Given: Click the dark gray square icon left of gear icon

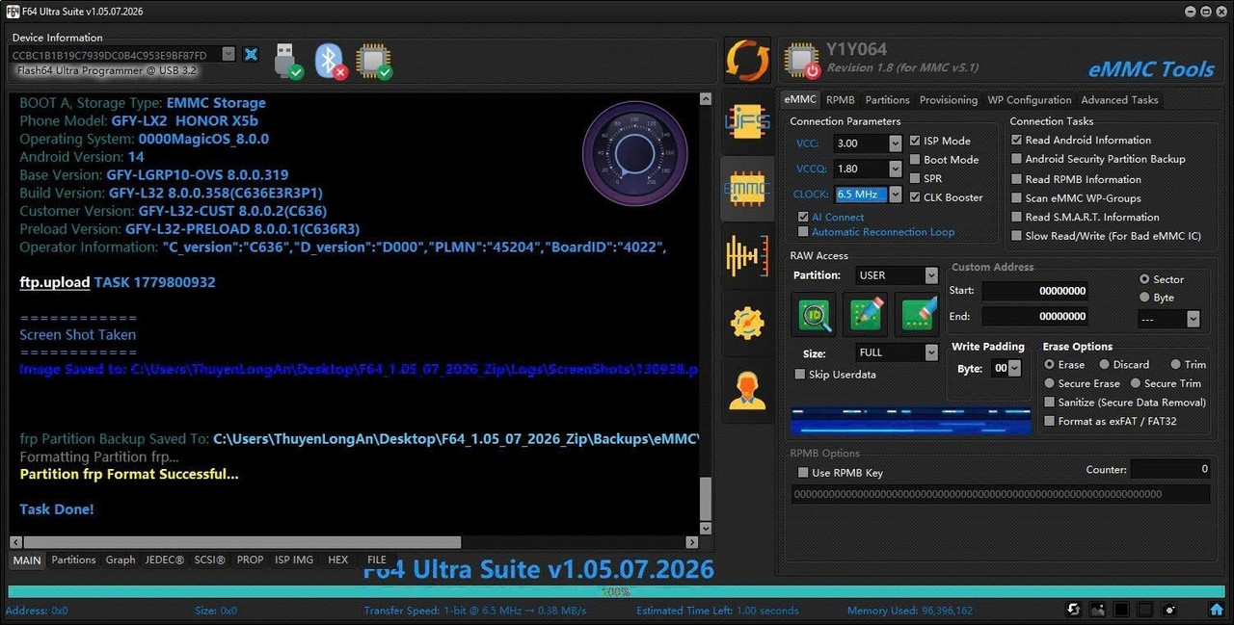Looking at the screenshot, I should [1145, 610].
